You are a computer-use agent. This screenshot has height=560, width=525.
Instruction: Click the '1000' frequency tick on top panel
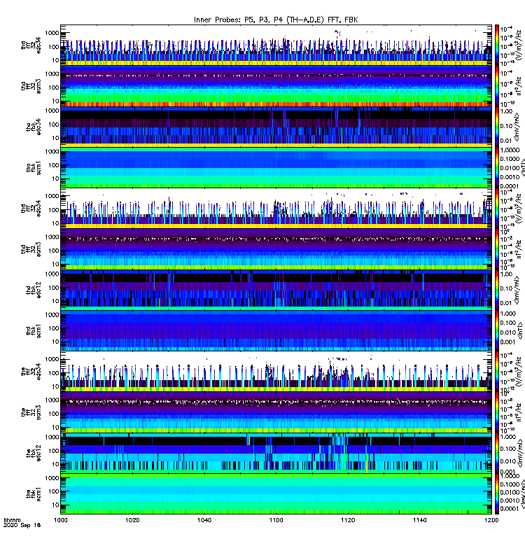[x=52, y=33]
